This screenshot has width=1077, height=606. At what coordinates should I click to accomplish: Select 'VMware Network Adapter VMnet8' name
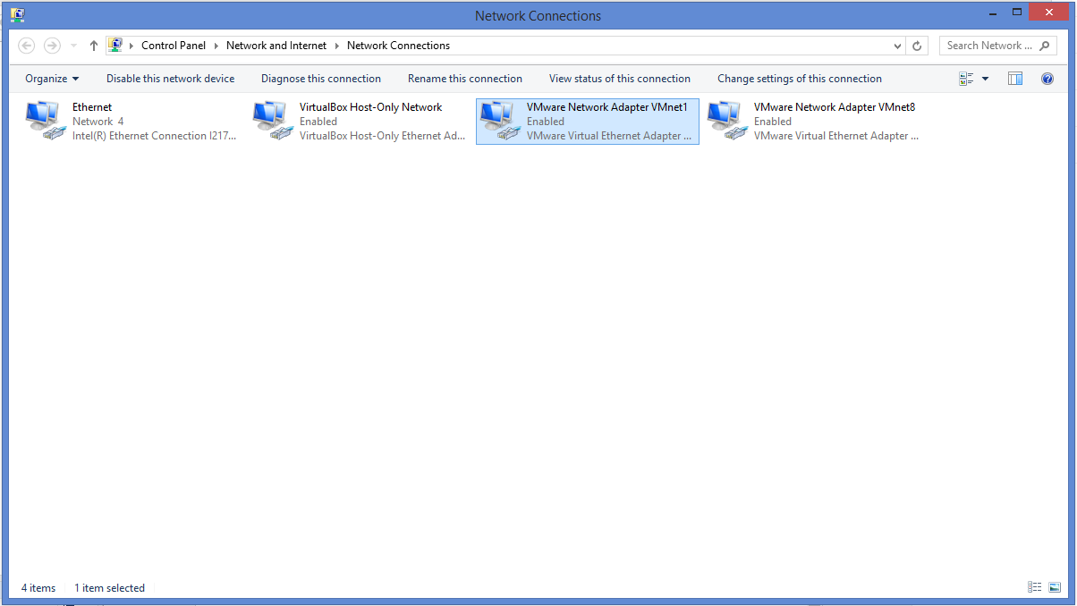pos(835,107)
